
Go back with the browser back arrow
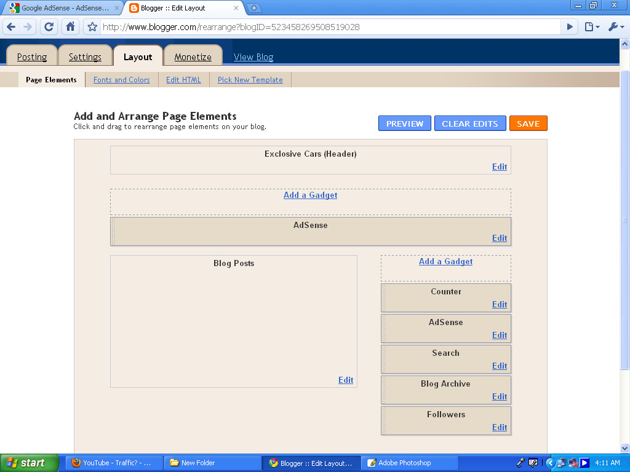pyautogui.click(x=11, y=27)
